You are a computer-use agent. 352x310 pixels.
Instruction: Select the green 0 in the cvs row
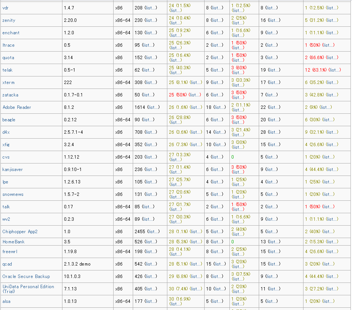pos(232,157)
